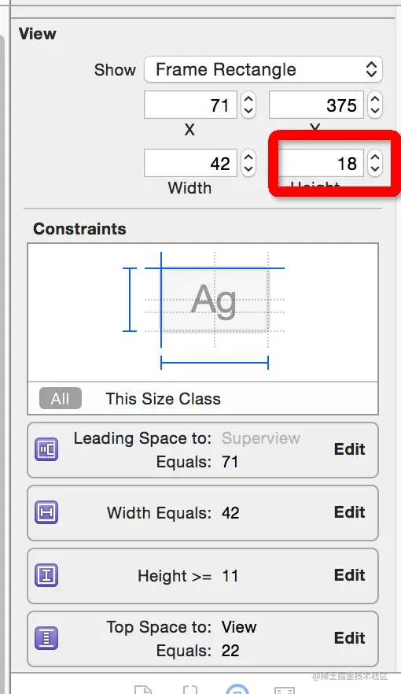Open the Frame Rectangle dropdown

tap(263, 69)
